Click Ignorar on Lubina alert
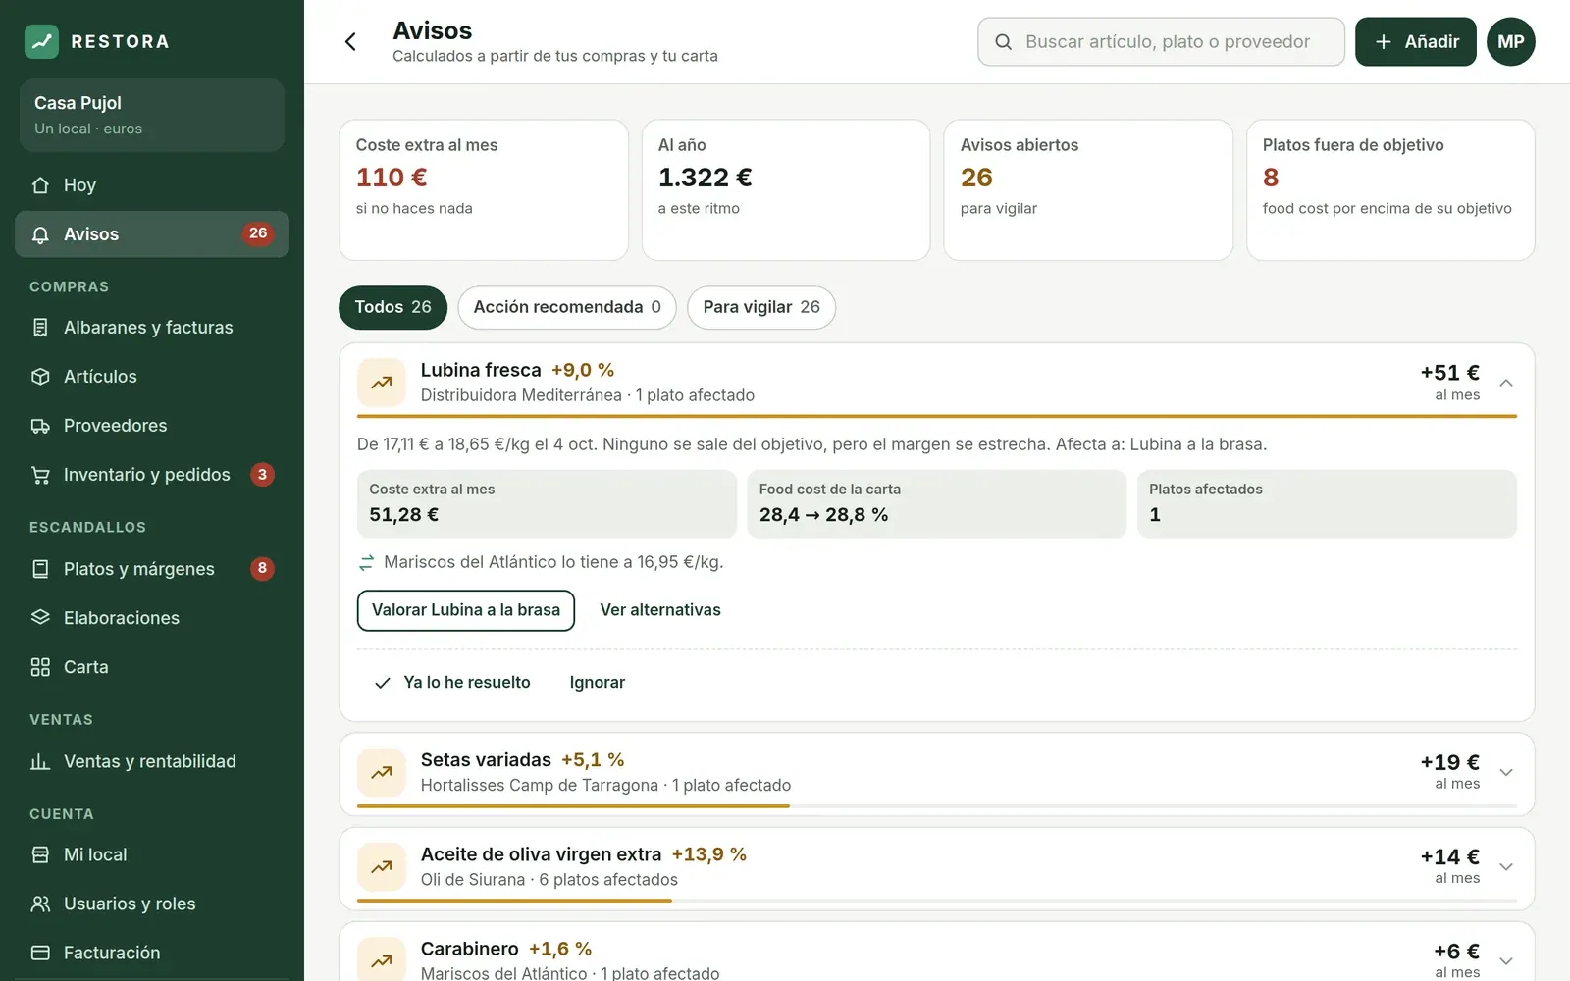Image resolution: width=1570 pixels, height=981 pixels. [598, 683]
